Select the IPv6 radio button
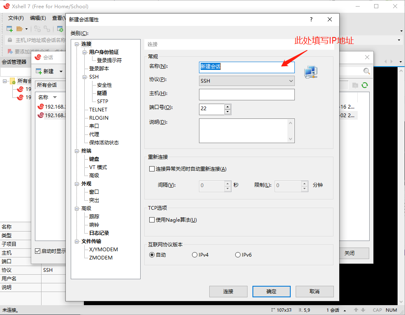The width and height of the screenshot is (405, 315). pyautogui.click(x=238, y=255)
